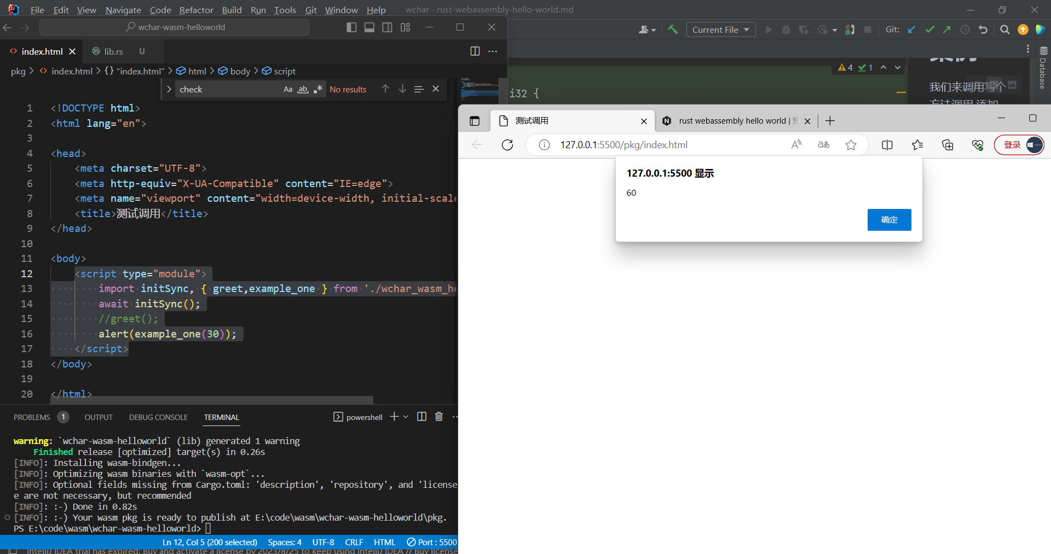
Task: Toggle Match Whole Word in find
Action: [303, 89]
